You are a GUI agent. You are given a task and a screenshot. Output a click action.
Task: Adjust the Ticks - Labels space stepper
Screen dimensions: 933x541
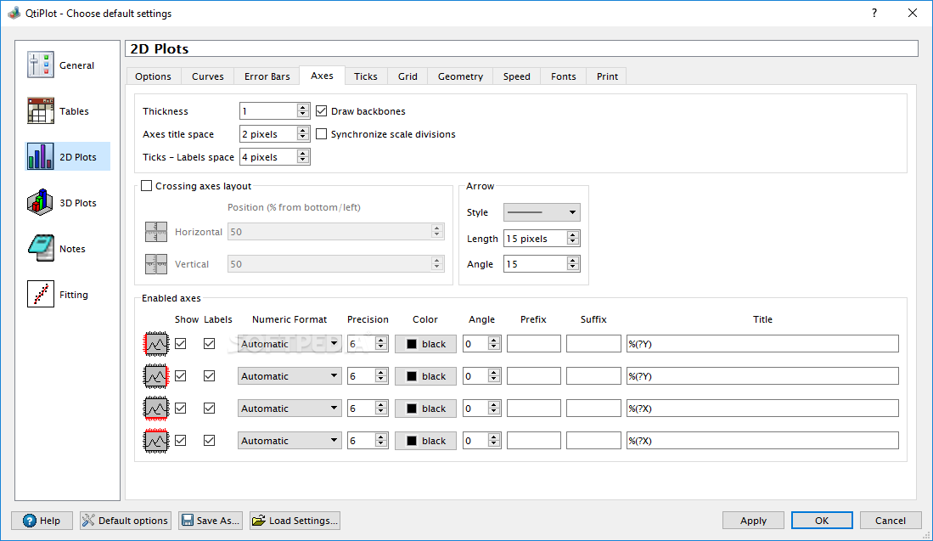[302, 156]
